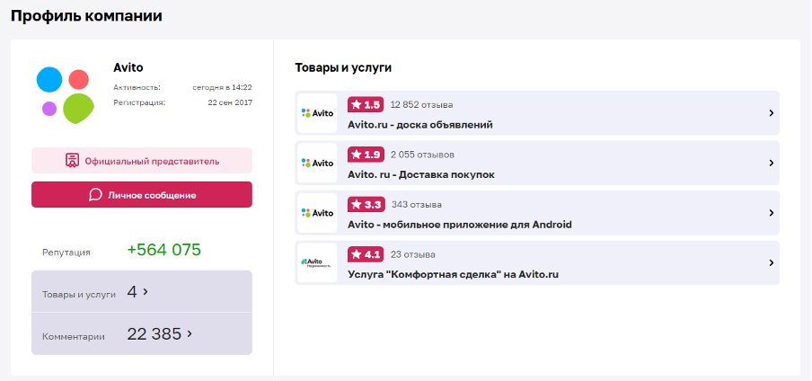812x381 pixels.
Task: Open the 'Avito.ru - доска объявлений' title
Action: [419, 124]
